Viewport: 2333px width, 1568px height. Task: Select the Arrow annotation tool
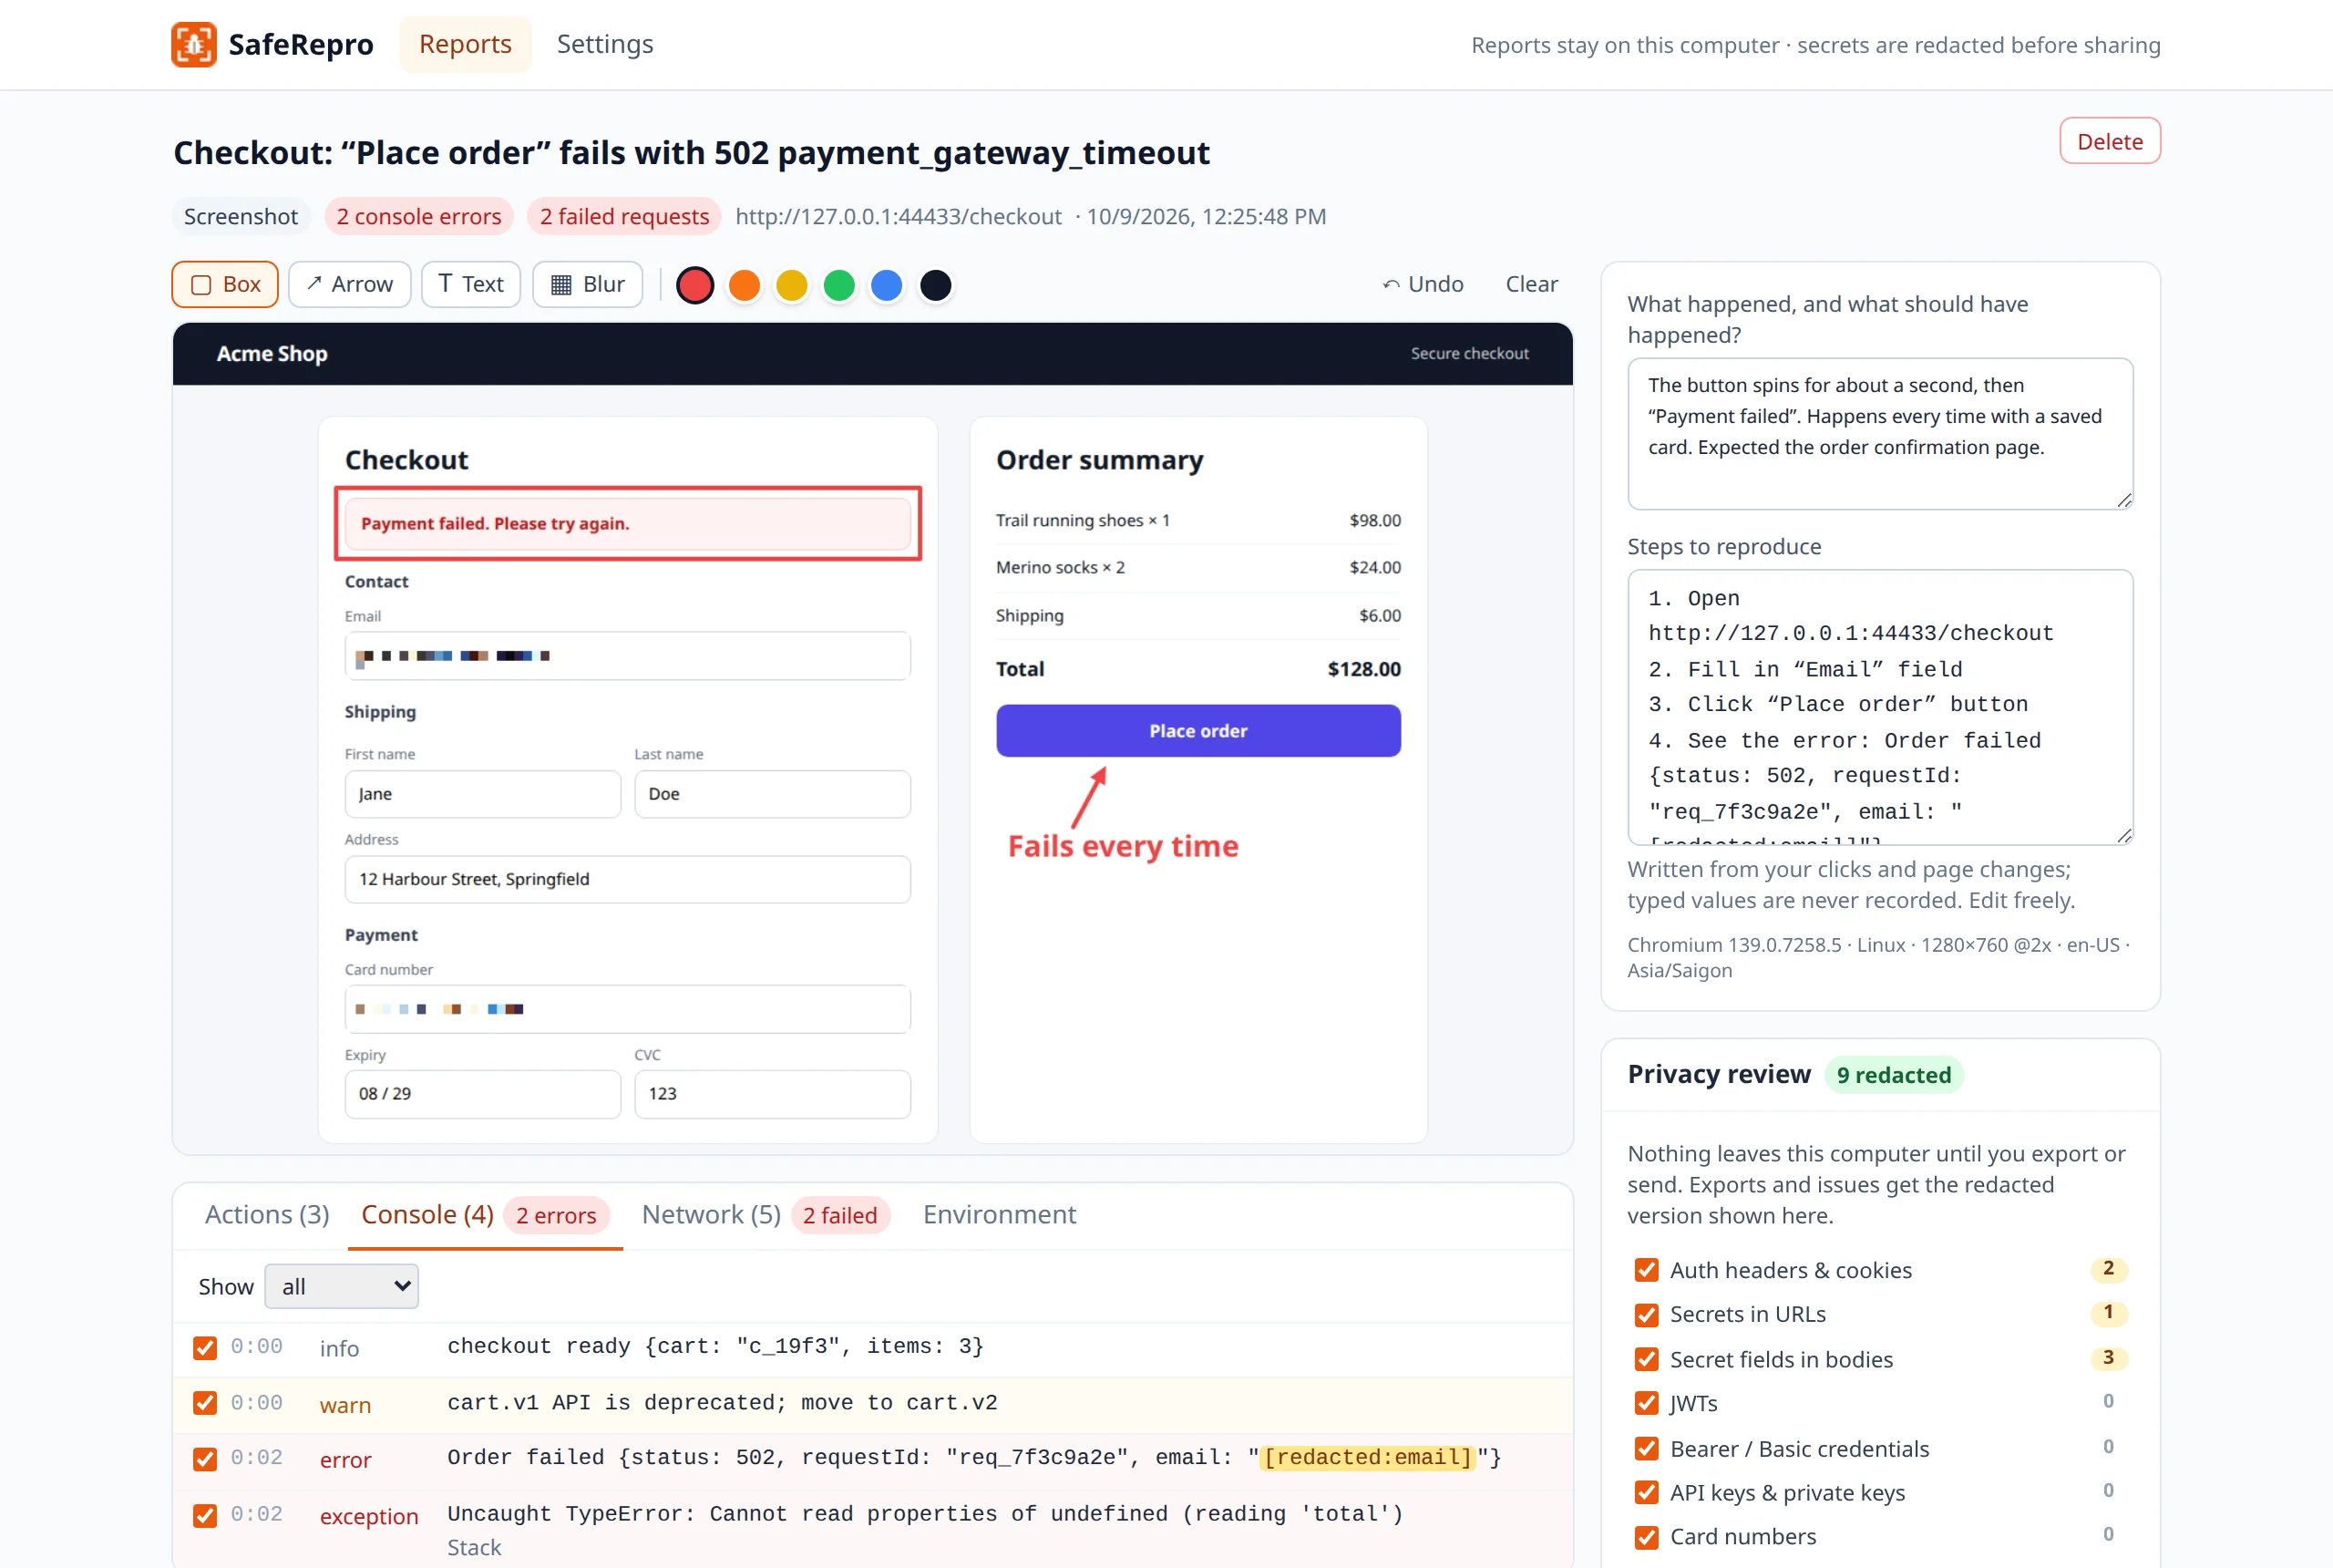tap(350, 284)
